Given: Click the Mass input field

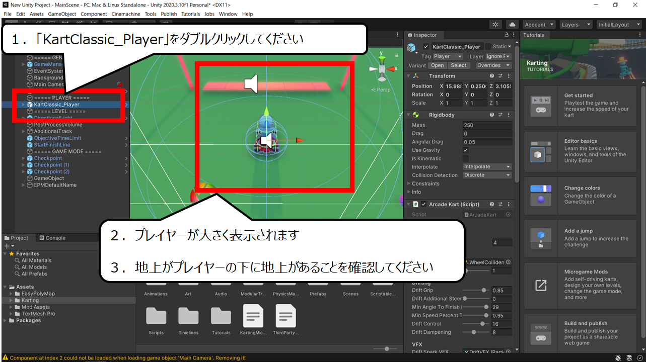Looking at the screenshot, I should pos(487,125).
